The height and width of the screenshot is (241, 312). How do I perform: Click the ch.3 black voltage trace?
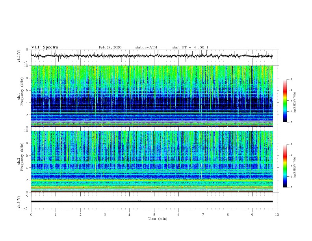click(x=152, y=202)
